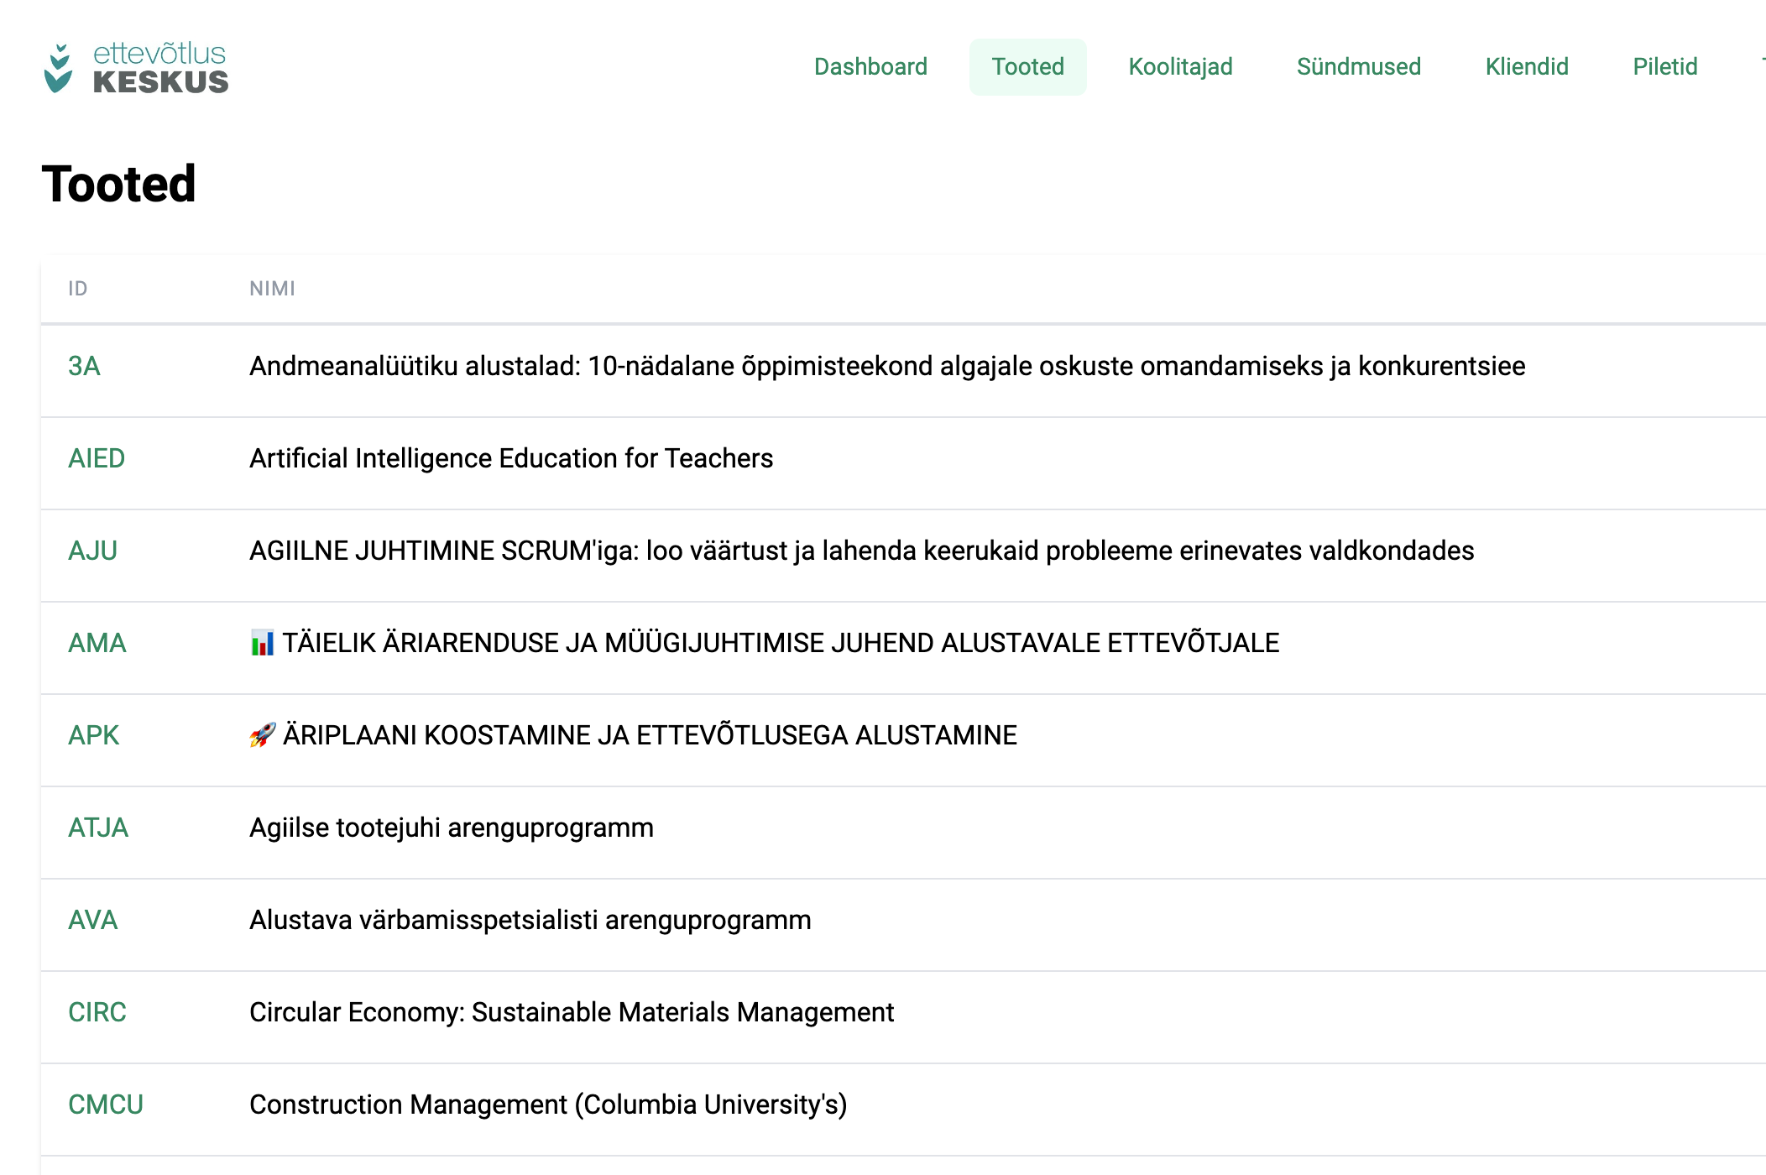This screenshot has height=1175, width=1766.
Task: Switch to the Sündmused tab
Action: click(x=1358, y=67)
